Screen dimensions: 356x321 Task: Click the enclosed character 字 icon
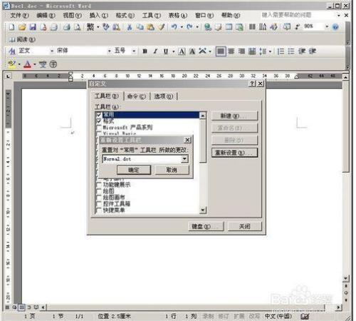tap(53, 64)
